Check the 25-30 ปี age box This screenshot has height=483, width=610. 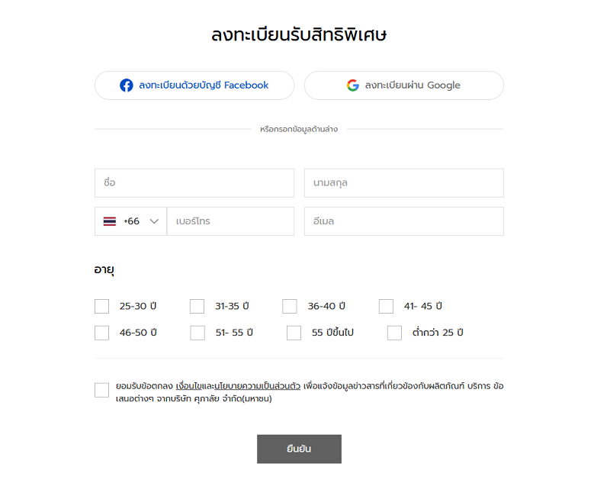[101, 306]
